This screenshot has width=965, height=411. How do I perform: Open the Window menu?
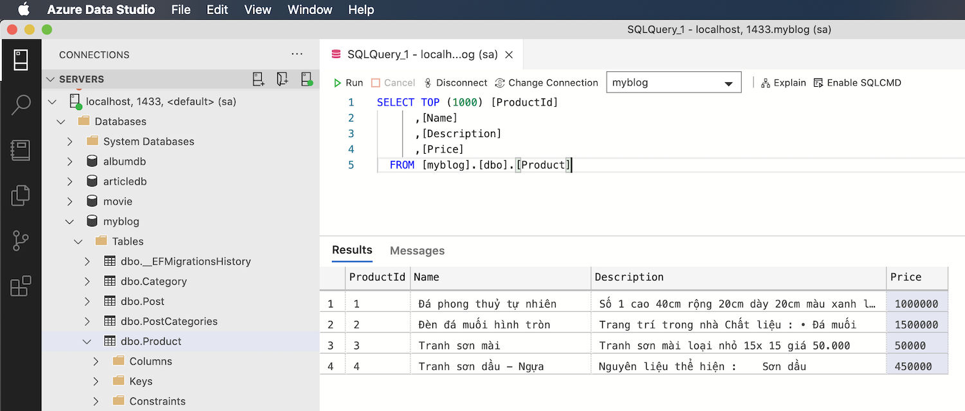tap(309, 10)
